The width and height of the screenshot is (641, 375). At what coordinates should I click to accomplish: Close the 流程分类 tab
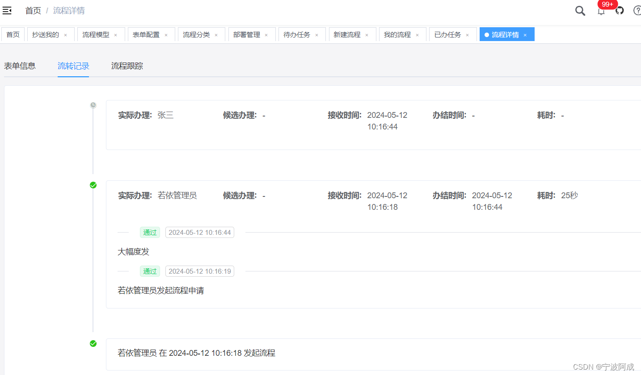coord(216,35)
